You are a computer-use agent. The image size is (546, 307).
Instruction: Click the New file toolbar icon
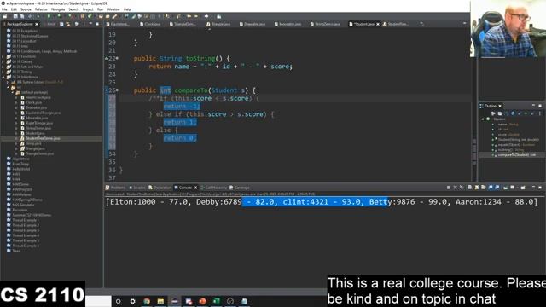[x=5, y=16]
